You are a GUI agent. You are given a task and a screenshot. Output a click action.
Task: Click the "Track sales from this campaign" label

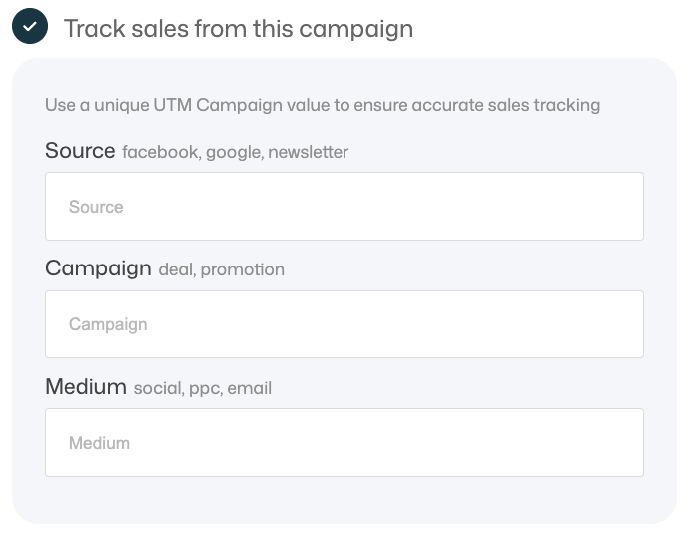click(x=238, y=28)
